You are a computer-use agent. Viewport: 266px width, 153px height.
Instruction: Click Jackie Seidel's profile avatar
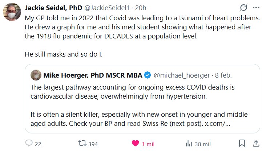point(12,13)
